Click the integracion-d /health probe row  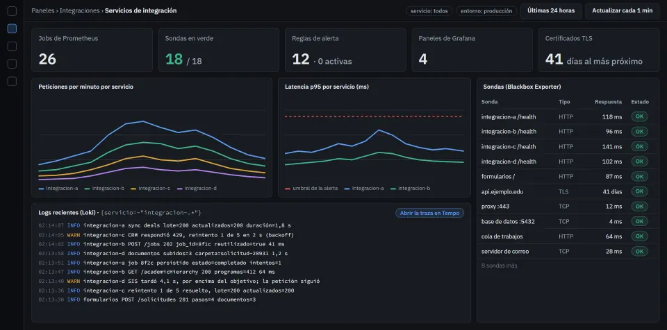[568, 162]
